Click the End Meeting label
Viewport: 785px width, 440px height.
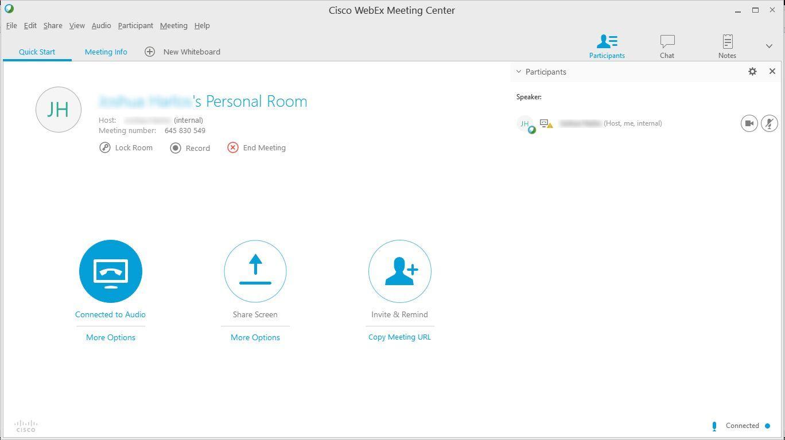tap(265, 148)
